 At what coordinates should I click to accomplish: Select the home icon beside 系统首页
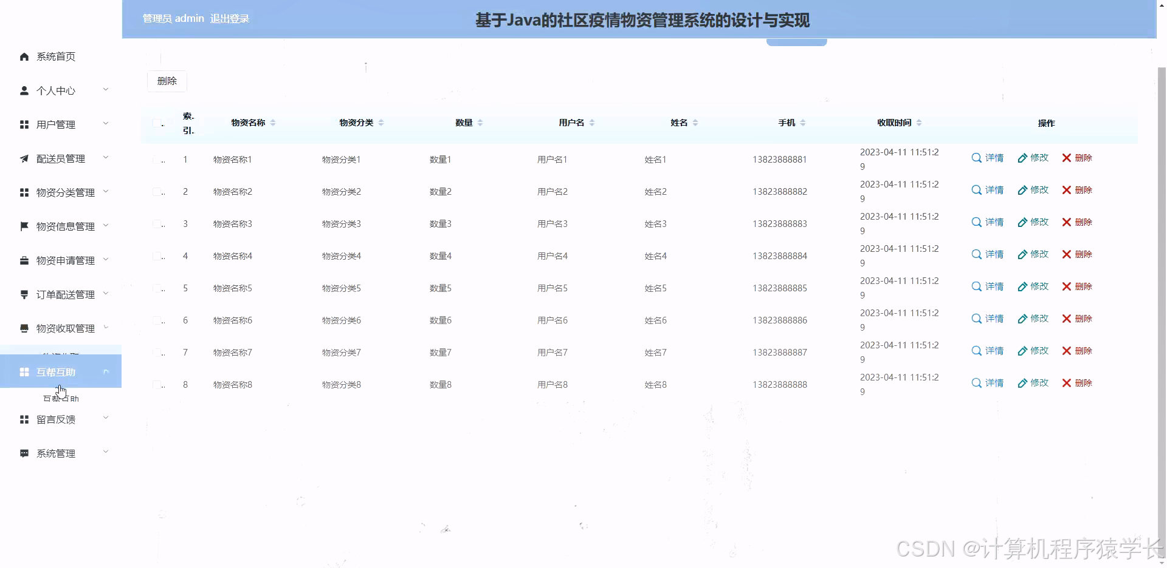(24, 56)
